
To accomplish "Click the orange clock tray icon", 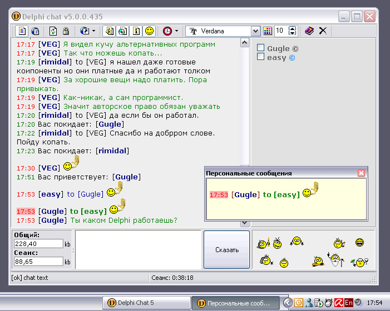I will click(x=298, y=303).
